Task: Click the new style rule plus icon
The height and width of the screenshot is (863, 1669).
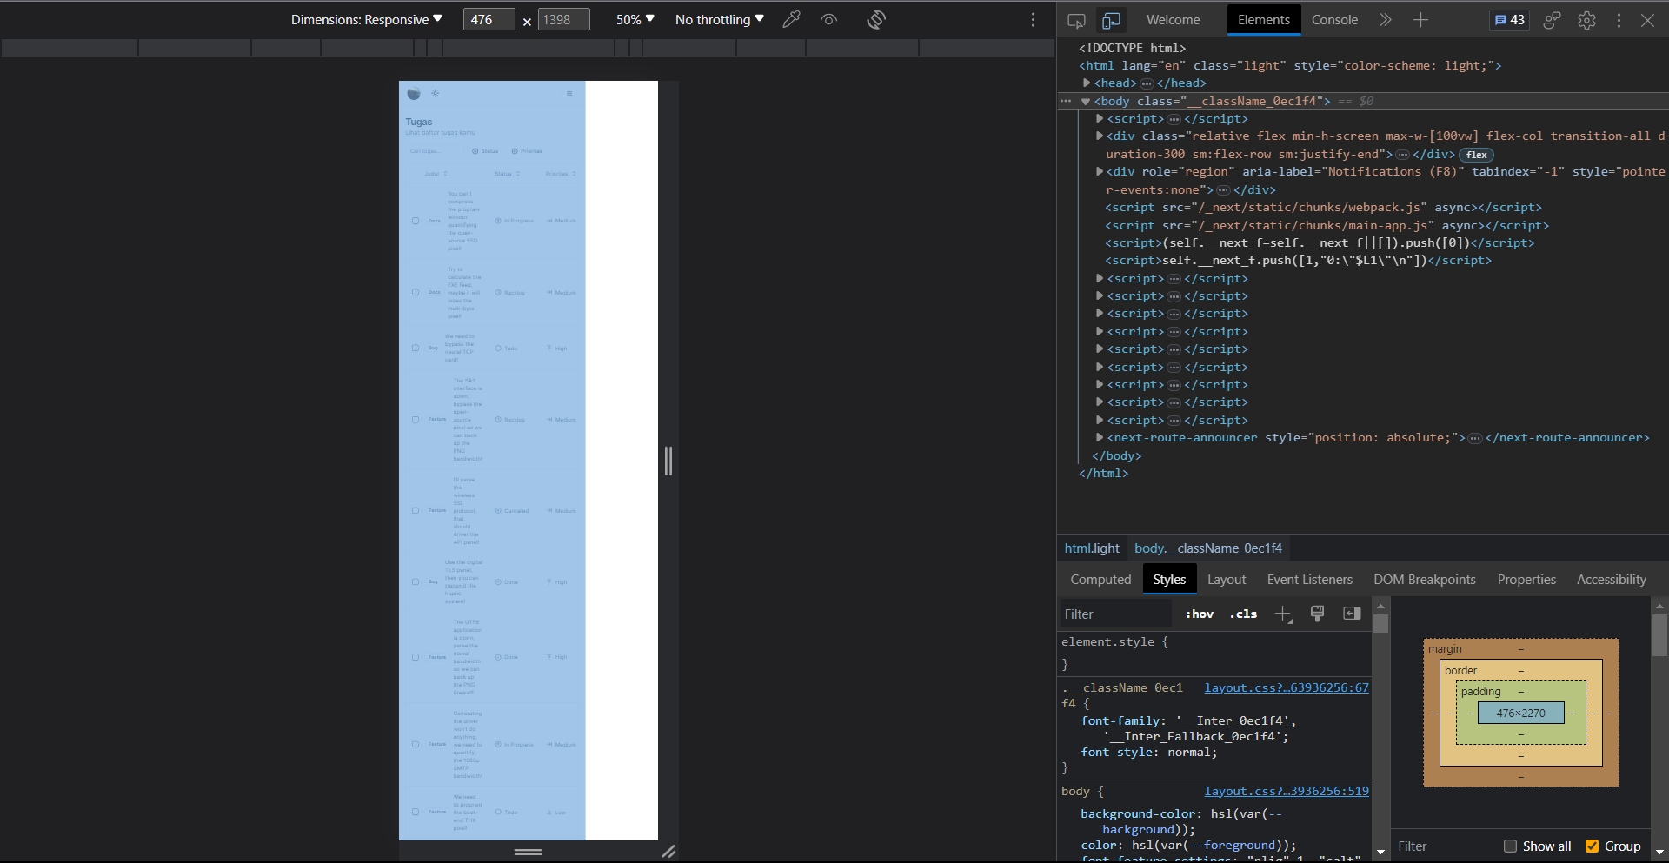Action: pos(1283,614)
